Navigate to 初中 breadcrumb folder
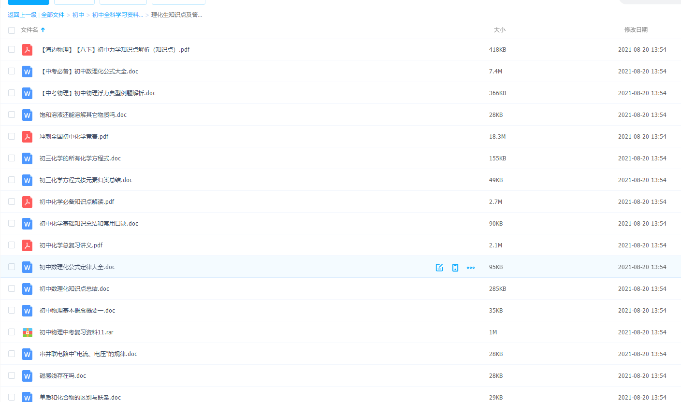Screen dimensions: 681x402 pos(78,15)
